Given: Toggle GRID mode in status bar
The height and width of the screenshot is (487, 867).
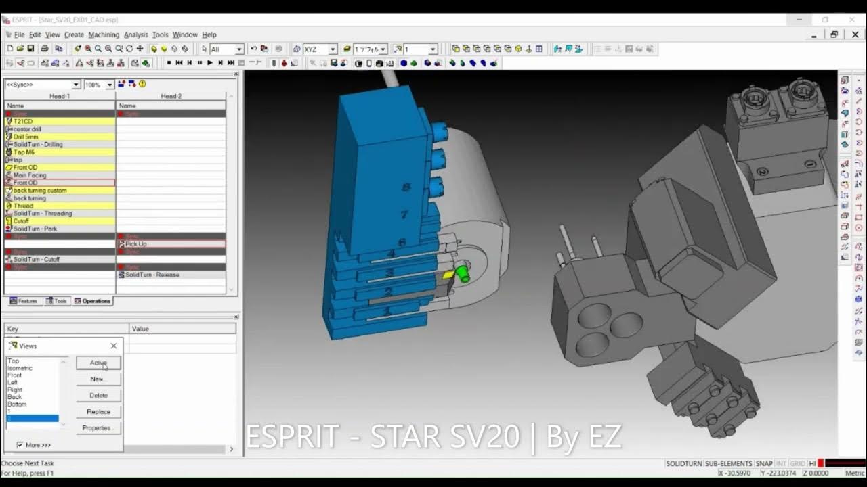Looking at the screenshot, I should click(x=798, y=463).
